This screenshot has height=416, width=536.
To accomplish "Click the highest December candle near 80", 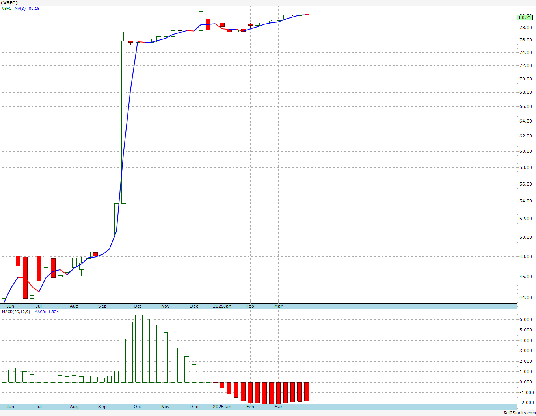I will [x=201, y=21].
